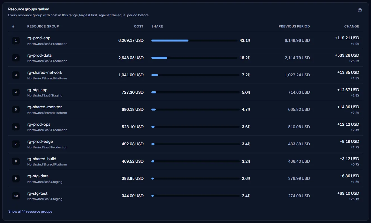This screenshot has height=223, width=371.
Task: Click the 43.1% share bar for rg-prod-app
Action: point(194,41)
